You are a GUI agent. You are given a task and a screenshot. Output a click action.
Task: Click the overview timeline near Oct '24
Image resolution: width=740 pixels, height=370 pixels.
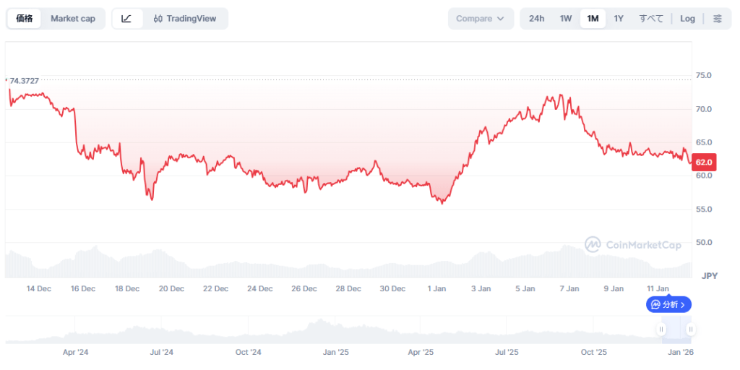[248, 331]
